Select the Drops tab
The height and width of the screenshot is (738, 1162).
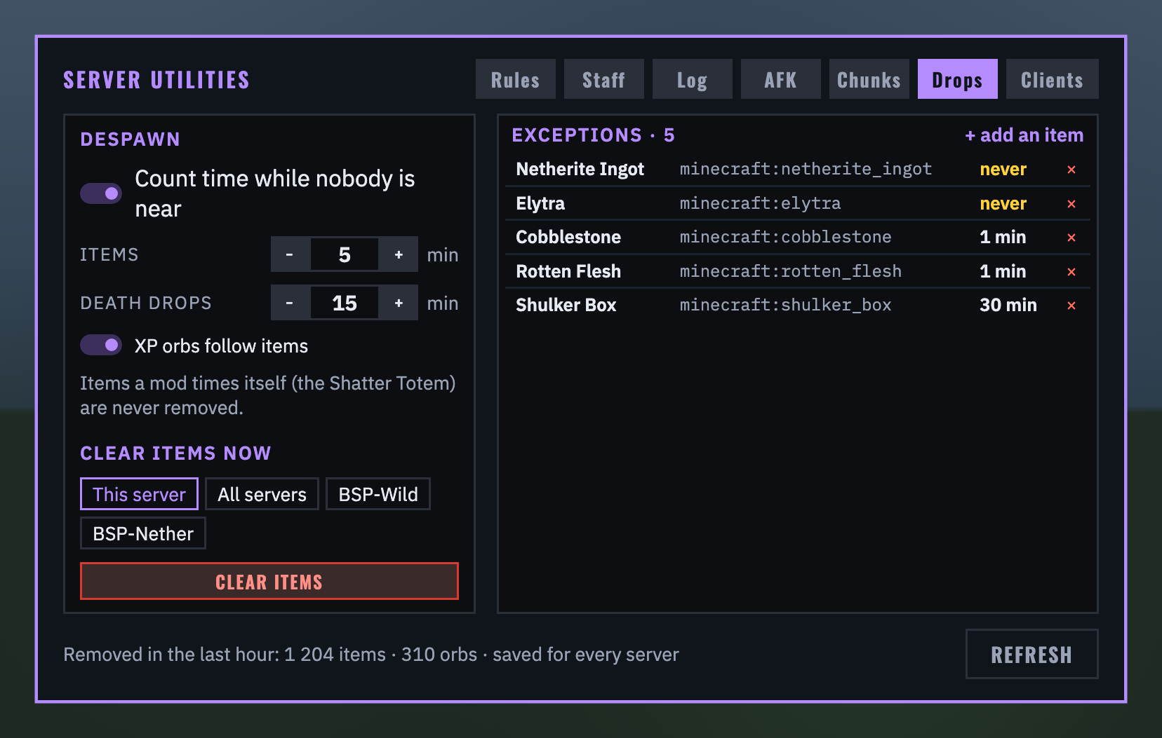click(x=958, y=79)
